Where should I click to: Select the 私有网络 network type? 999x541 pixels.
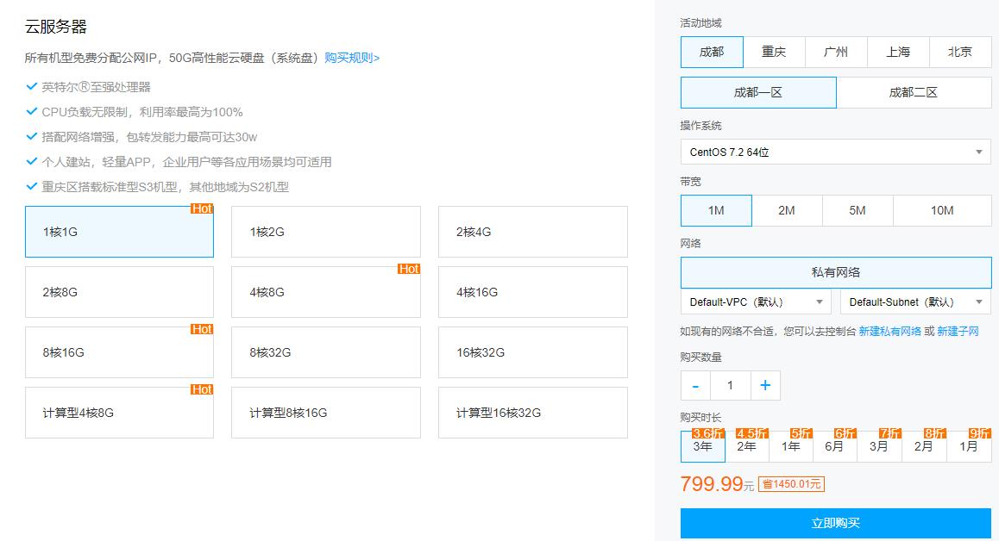(836, 272)
